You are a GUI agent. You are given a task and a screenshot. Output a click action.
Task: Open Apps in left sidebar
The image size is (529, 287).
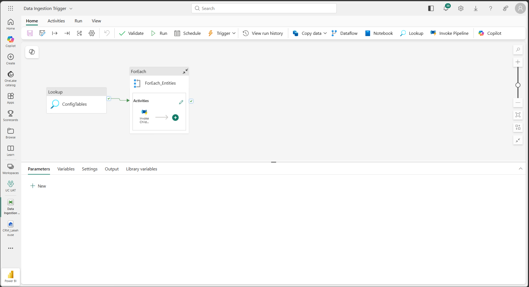[11, 98]
